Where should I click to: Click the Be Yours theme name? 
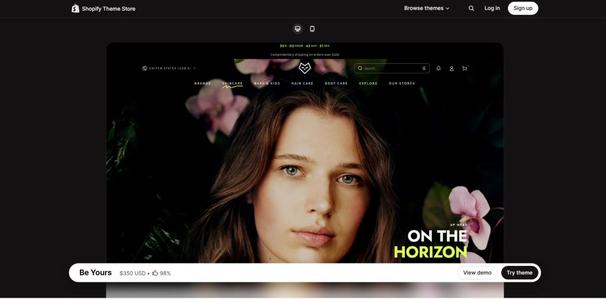(95, 273)
